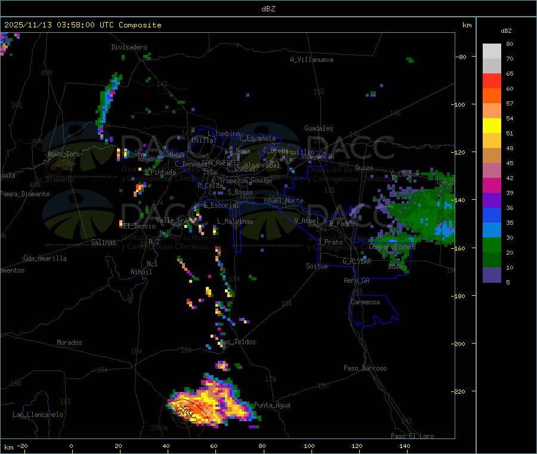
Task: Click the El_Desvio label
Action: [140, 226]
